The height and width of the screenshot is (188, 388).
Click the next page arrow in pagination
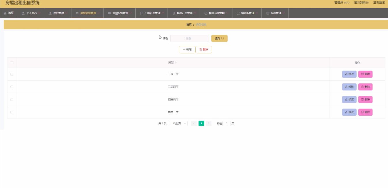point(209,123)
